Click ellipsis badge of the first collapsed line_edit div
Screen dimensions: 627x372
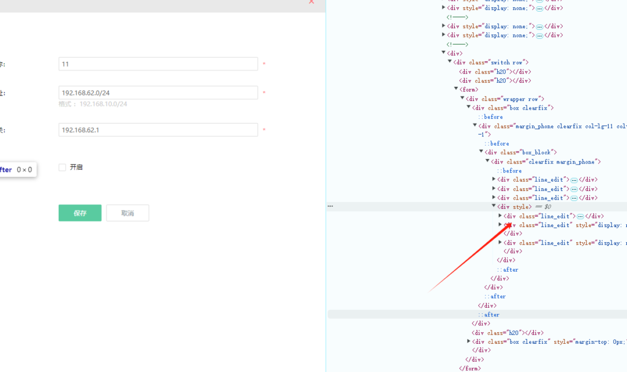point(574,180)
